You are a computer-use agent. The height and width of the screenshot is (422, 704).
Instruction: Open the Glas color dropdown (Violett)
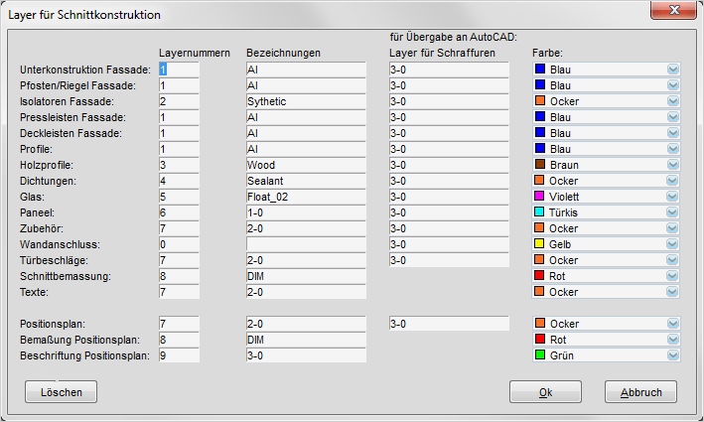(x=672, y=197)
